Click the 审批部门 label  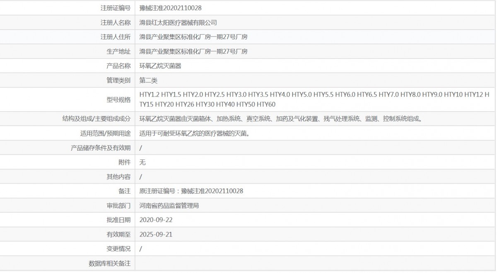click(118, 205)
